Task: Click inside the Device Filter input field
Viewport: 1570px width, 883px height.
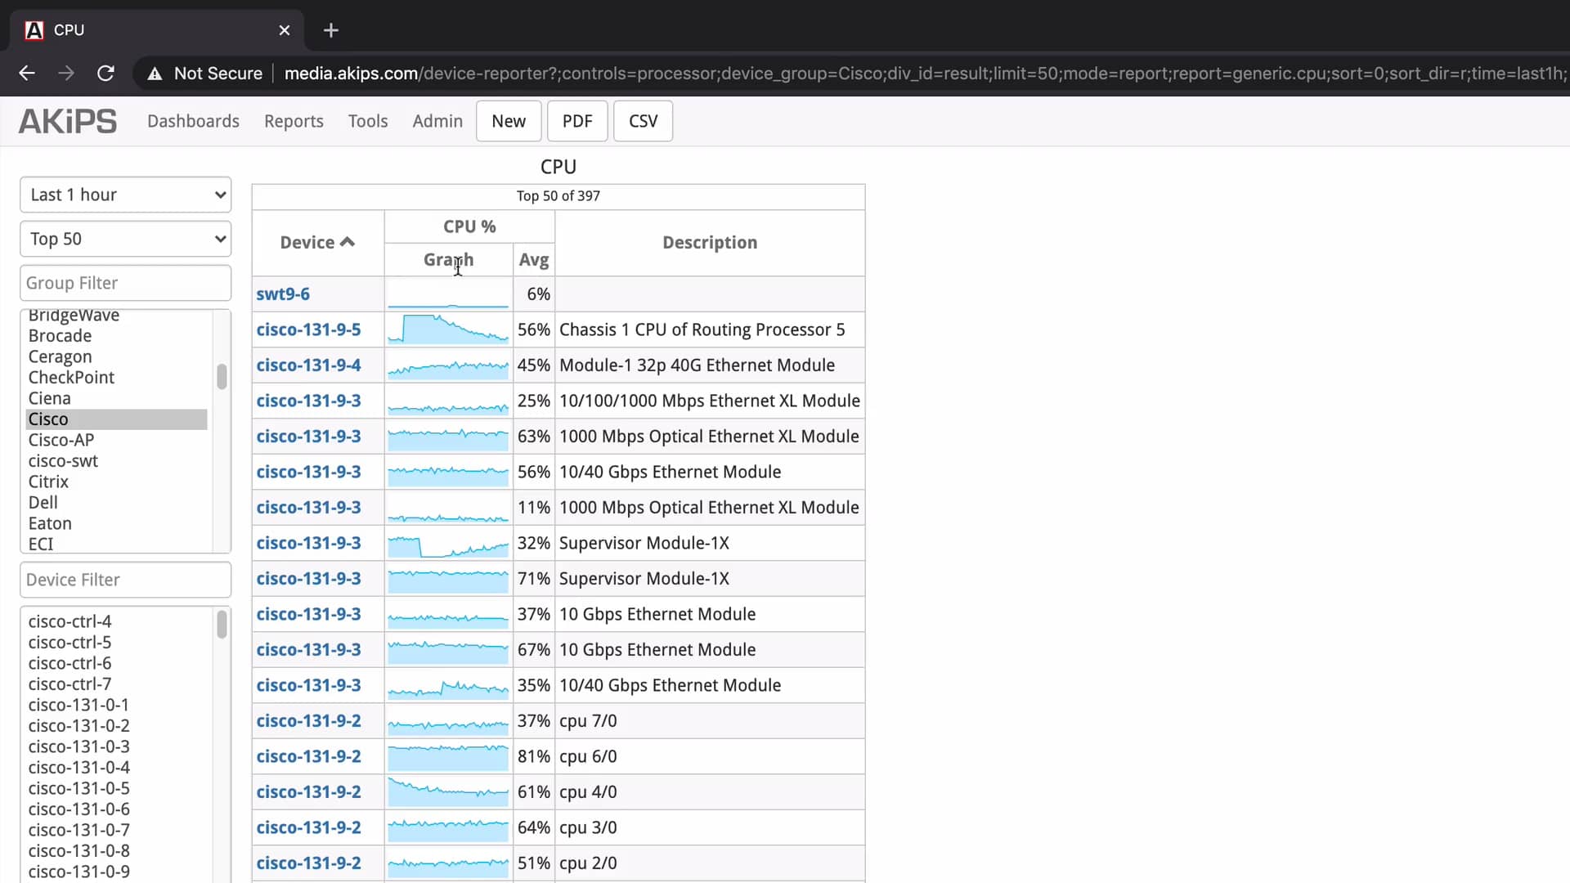Action: 125,579
